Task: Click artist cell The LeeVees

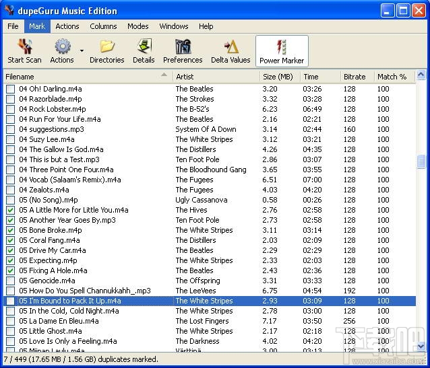Action: [x=196, y=291]
